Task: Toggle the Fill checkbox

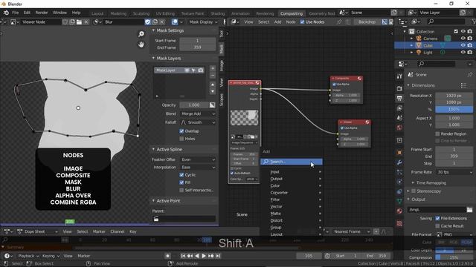Action: click(x=181, y=182)
